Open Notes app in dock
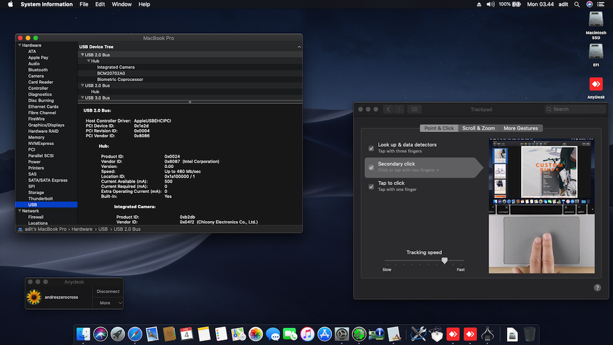This screenshot has width=613, height=345. click(x=204, y=334)
